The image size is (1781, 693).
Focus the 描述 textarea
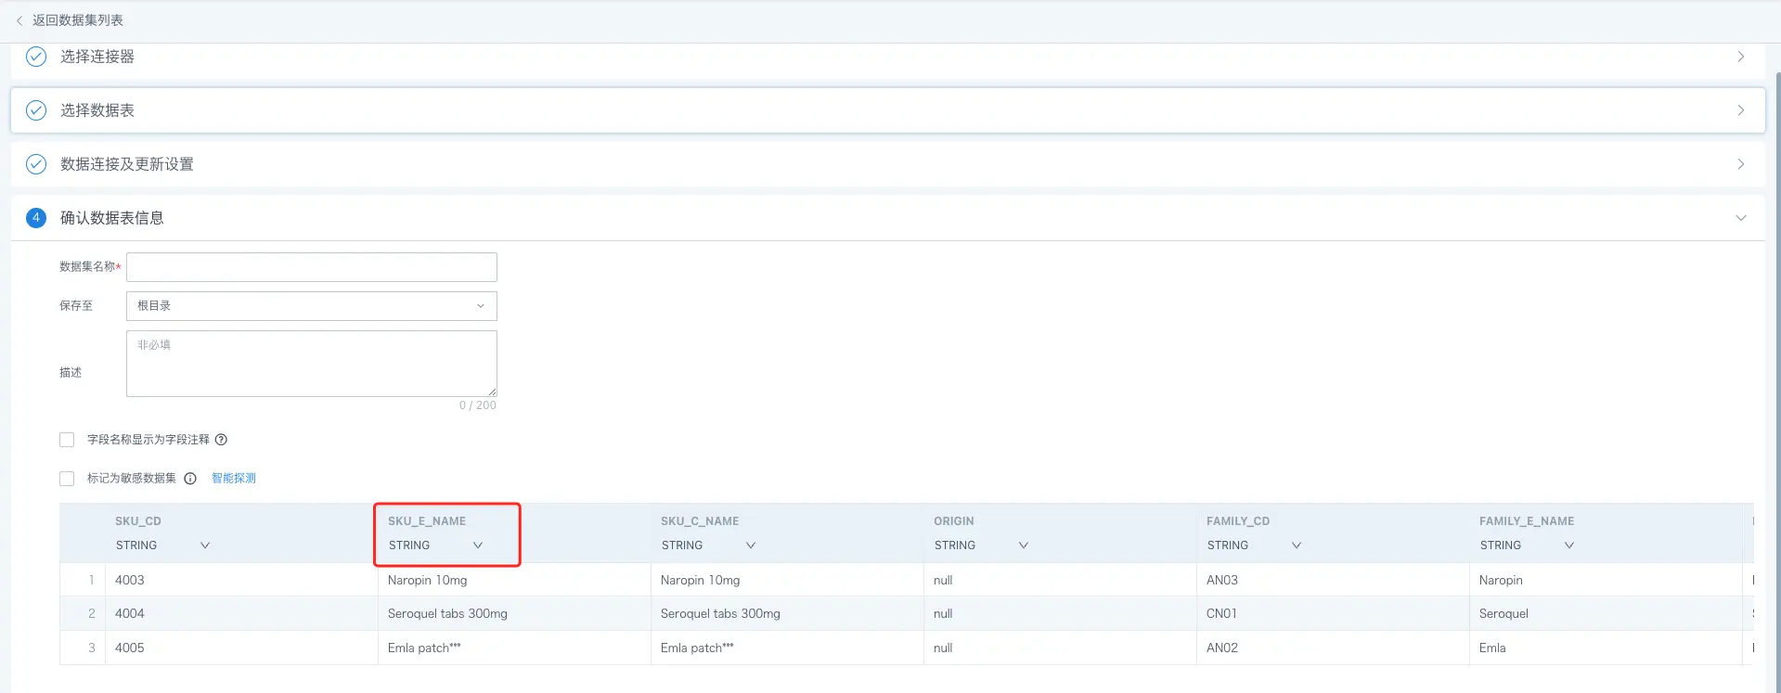[x=312, y=364]
